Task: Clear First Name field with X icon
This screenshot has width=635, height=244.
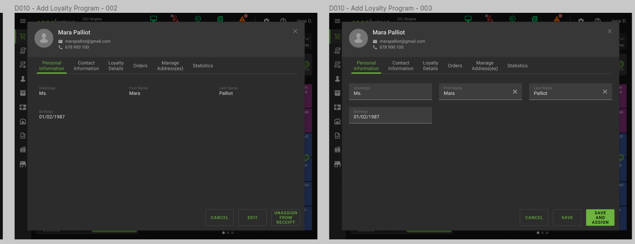Action: [515, 92]
